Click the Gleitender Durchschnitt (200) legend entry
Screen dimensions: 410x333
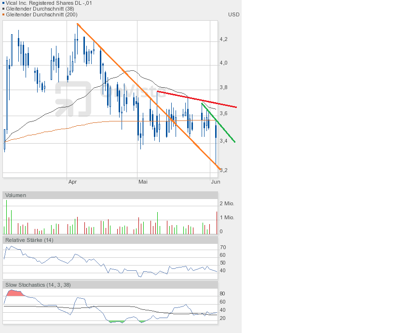click(41, 14)
